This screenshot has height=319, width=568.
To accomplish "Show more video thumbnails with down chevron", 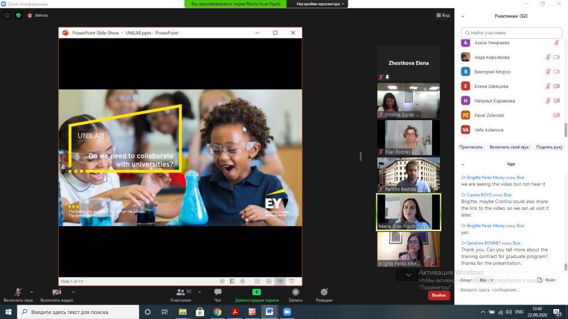I will (408, 275).
